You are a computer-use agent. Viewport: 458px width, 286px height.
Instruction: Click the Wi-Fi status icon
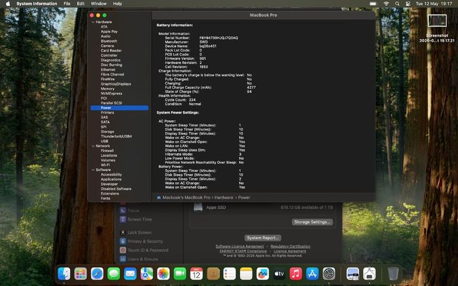point(386,4)
